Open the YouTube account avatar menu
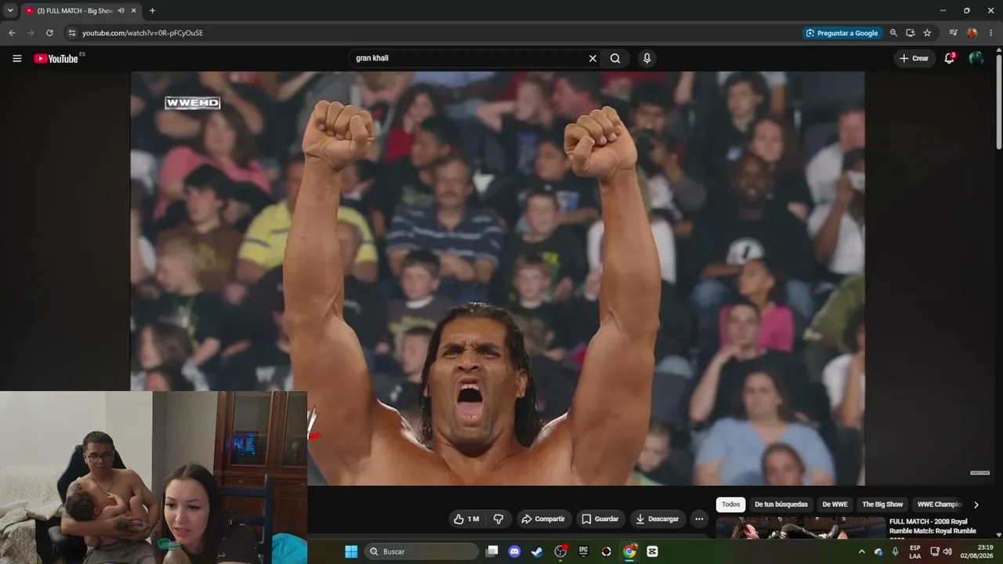The image size is (1003, 564). point(976,58)
